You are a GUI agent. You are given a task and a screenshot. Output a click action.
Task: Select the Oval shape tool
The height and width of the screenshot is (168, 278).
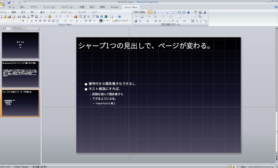pos(175,12)
